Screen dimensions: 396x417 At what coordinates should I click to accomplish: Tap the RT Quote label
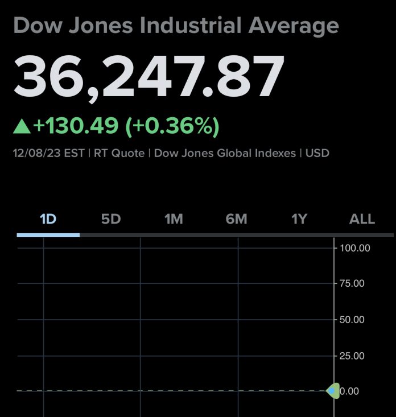(118, 153)
